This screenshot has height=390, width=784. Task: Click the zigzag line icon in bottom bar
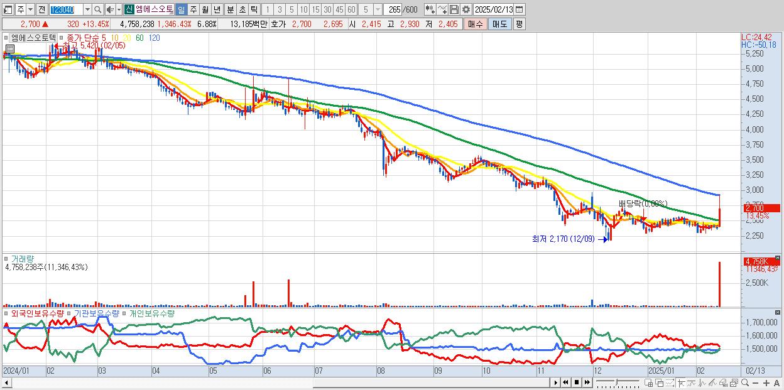(702, 382)
